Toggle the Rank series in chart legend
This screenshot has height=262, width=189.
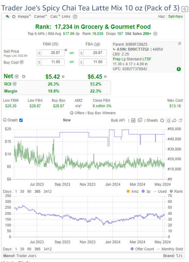point(176,191)
